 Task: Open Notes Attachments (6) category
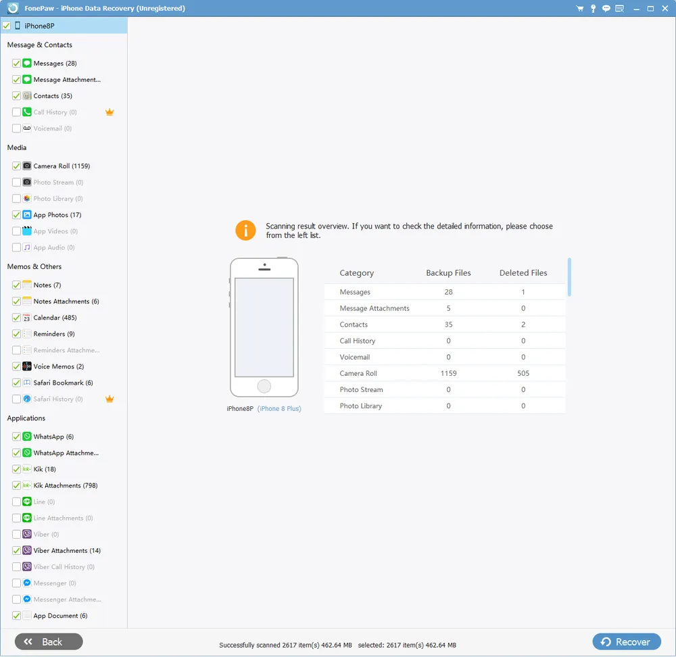point(66,301)
